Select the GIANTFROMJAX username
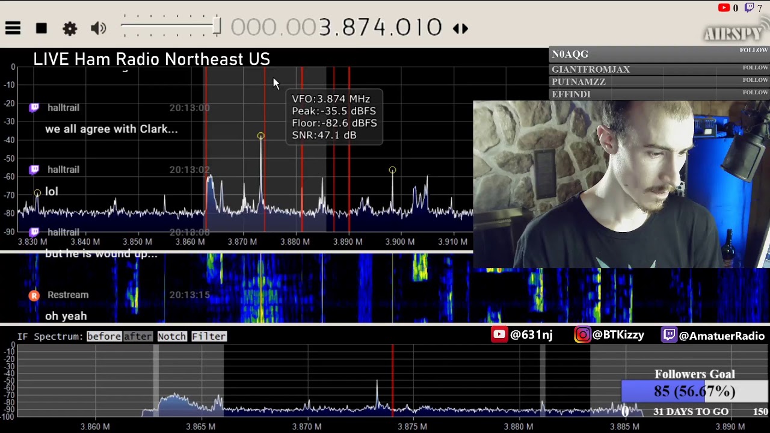The height and width of the screenshot is (433, 770). (x=591, y=69)
